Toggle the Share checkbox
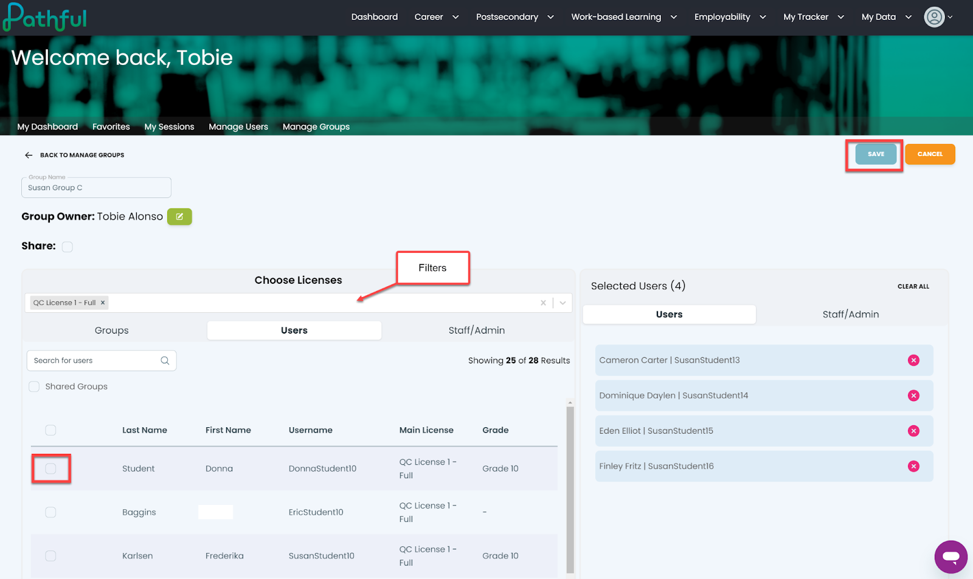Viewport: 973px width, 579px height. click(68, 247)
